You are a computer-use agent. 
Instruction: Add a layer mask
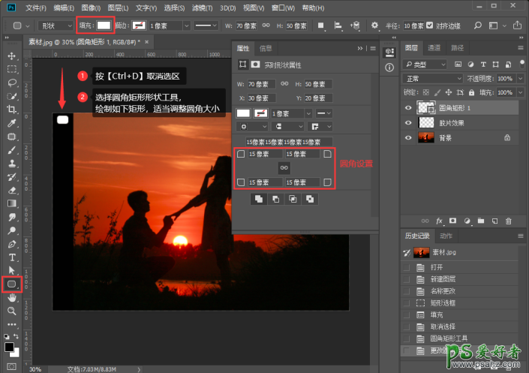coord(452,221)
